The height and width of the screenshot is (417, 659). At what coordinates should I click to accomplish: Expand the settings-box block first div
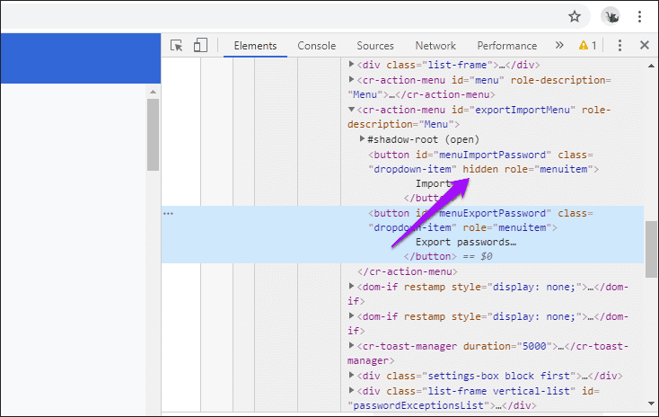tap(351, 375)
